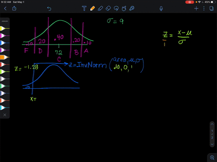This screenshot has height=162, width=217.
Task: Tap the handwritten 'Z = -1.28' value
Action: click(x=26, y=68)
